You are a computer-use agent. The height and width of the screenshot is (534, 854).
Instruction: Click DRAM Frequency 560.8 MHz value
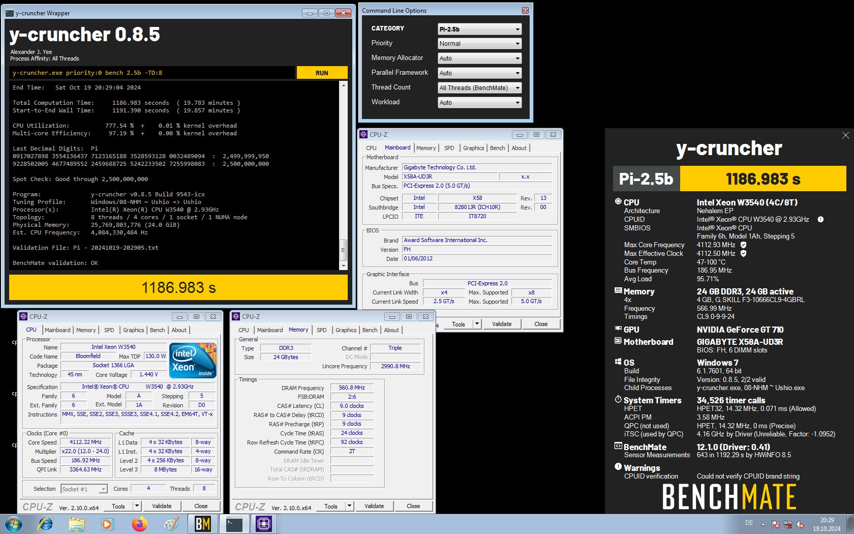pyautogui.click(x=352, y=388)
